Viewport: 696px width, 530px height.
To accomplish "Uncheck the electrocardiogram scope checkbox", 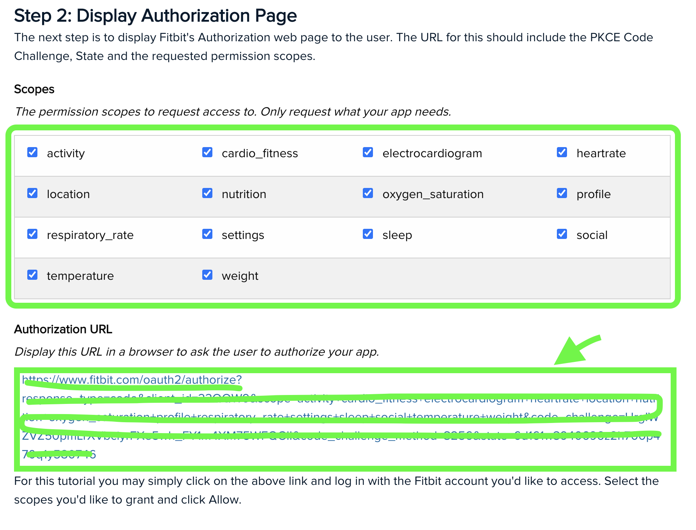I will (x=368, y=152).
